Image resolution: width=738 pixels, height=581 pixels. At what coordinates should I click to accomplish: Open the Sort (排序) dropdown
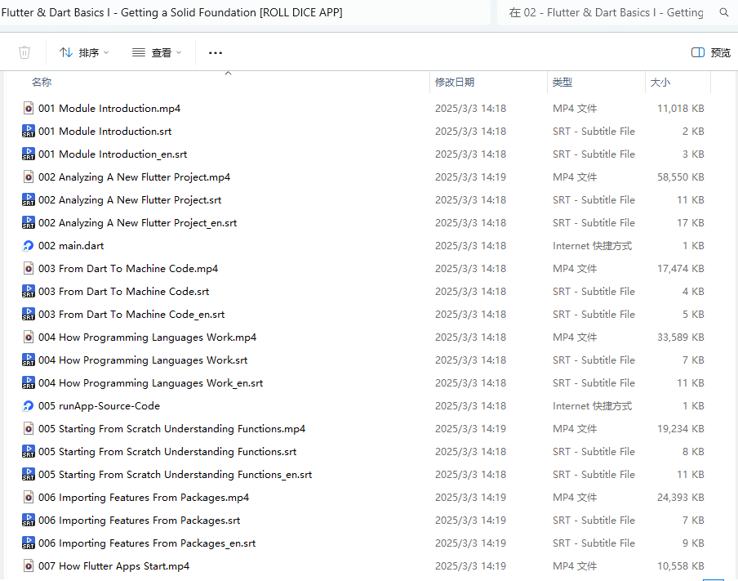[84, 52]
